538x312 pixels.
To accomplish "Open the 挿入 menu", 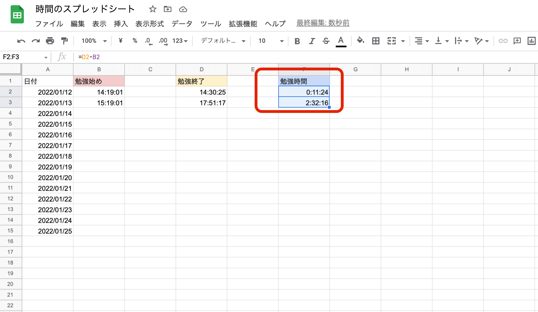I will (121, 24).
